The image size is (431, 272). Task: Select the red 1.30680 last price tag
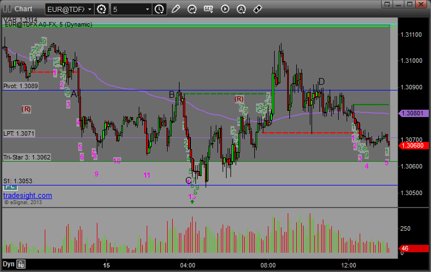click(x=413, y=145)
